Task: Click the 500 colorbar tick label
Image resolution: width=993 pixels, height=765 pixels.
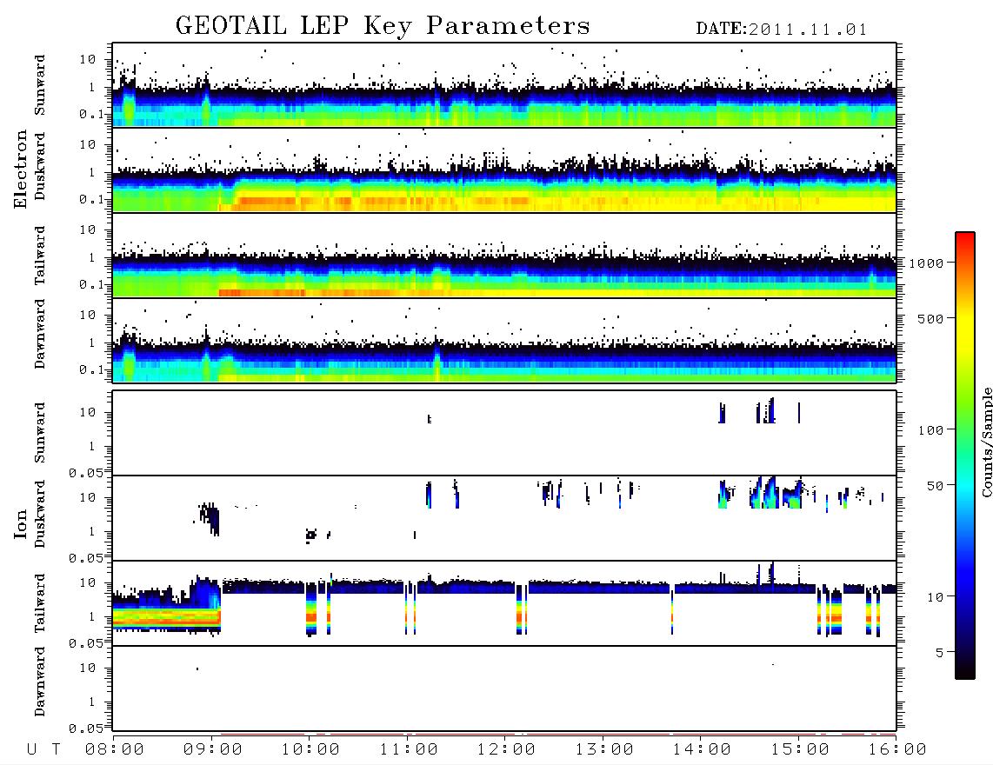Action: 930,318
